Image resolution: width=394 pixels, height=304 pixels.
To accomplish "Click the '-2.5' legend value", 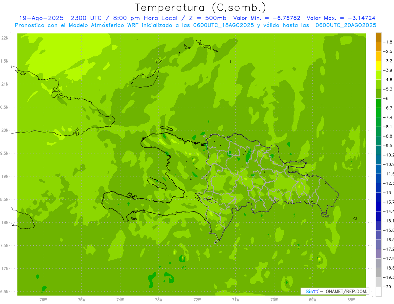I will pyautogui.click(x=388, y=51).
